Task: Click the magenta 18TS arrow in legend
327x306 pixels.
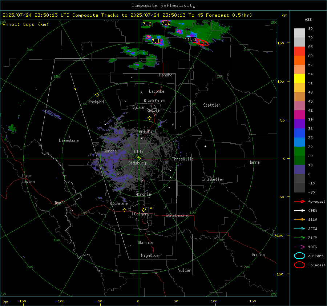Action: (x=299, y=247)
